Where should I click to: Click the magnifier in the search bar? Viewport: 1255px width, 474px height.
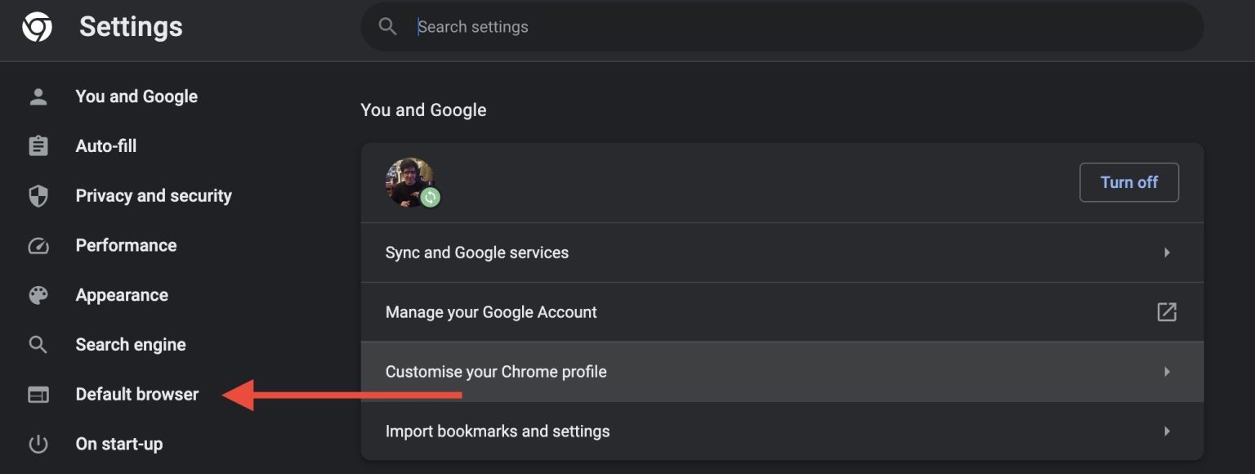(x=387, y=26)
